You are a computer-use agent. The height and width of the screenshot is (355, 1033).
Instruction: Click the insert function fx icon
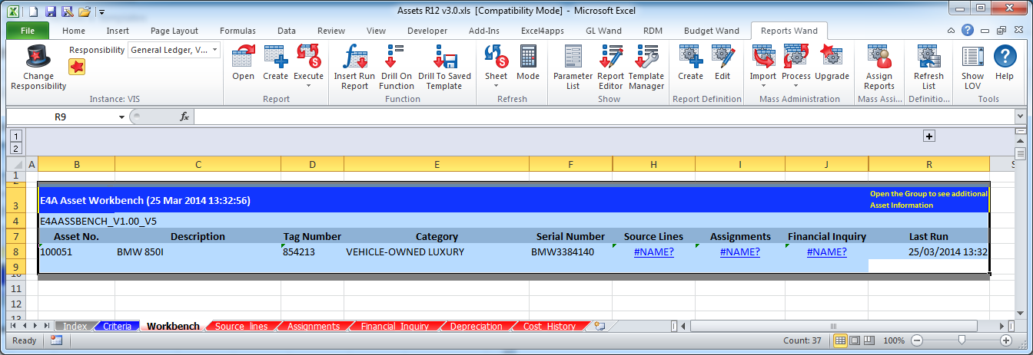(184, 117)
